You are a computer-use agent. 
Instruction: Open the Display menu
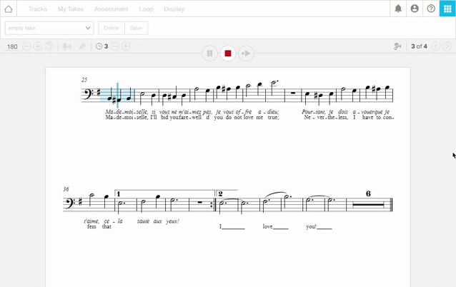click(x=174, y=9)
